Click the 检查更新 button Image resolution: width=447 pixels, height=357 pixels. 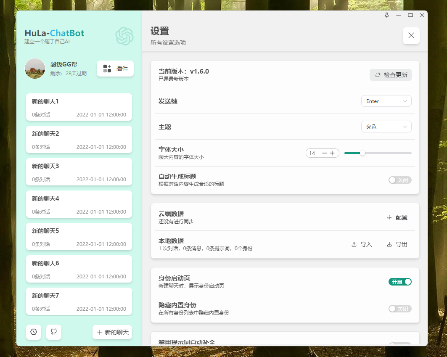[x=391, y=75]
